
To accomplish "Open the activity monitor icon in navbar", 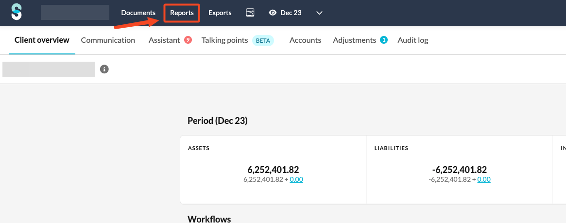I will [250, 13].
